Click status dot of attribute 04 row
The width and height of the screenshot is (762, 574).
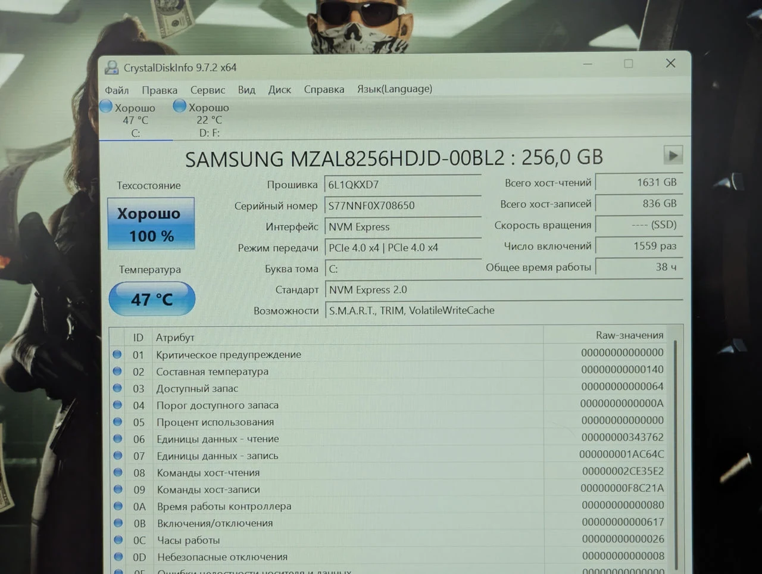(117, 405)
